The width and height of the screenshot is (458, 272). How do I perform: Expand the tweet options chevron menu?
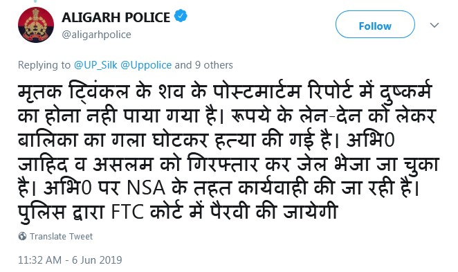[x=434, y=25]
